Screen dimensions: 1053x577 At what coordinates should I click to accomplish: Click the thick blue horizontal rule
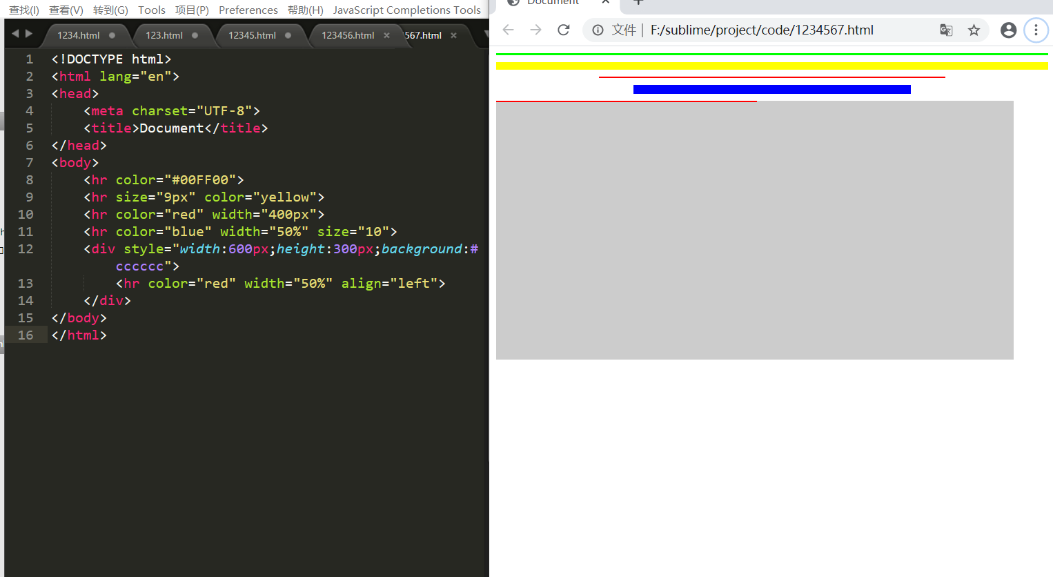pos(772,89)
